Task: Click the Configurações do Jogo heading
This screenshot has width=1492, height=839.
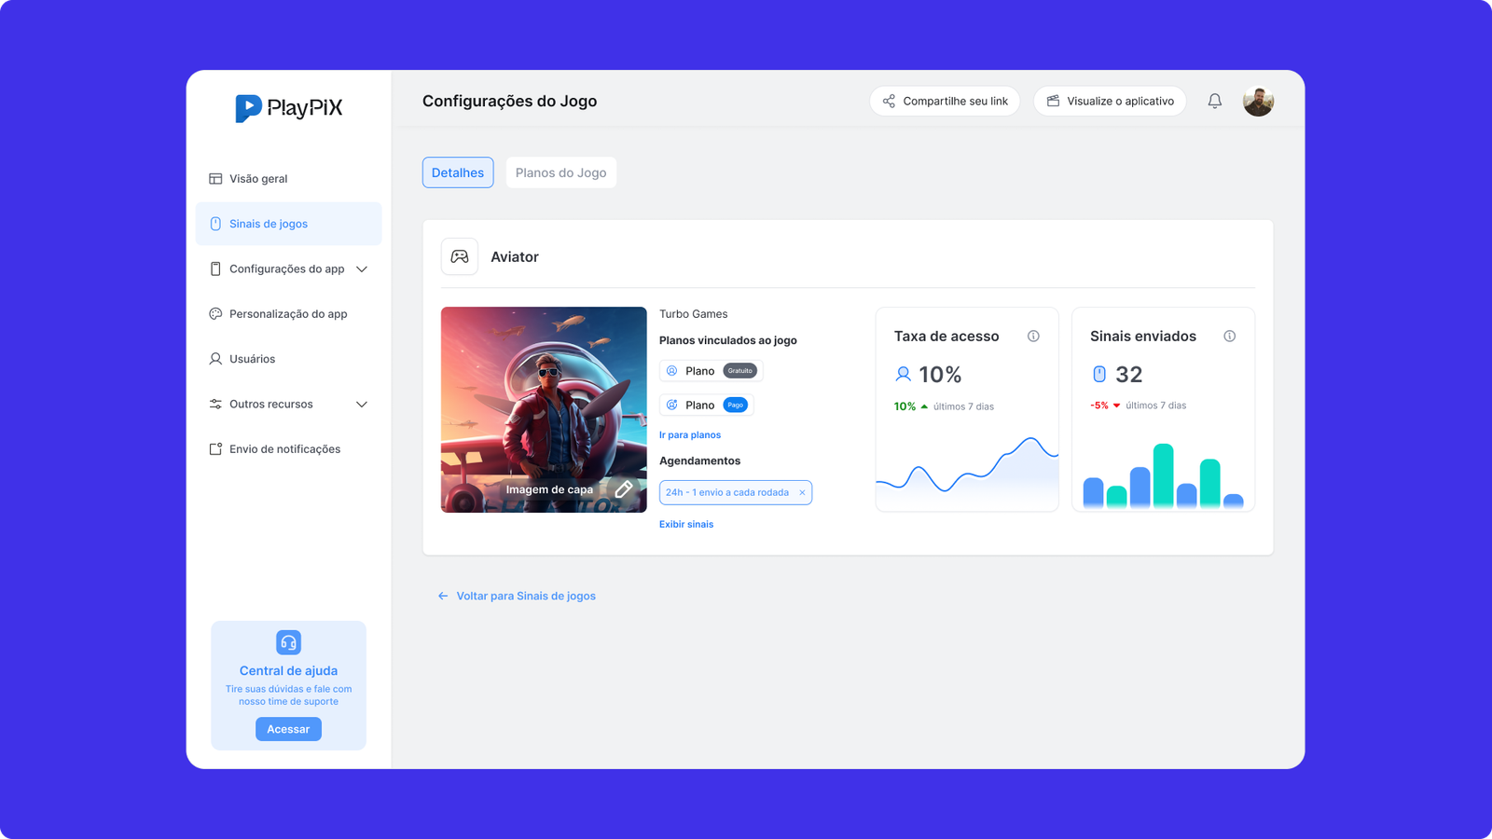Action: (510, 101)
